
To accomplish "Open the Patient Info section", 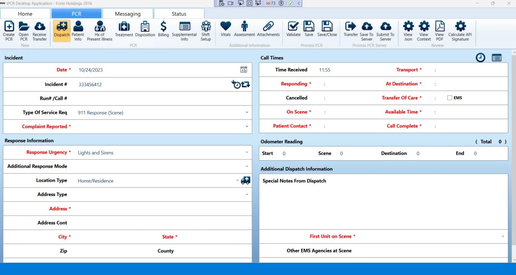I will pos(78,31).
